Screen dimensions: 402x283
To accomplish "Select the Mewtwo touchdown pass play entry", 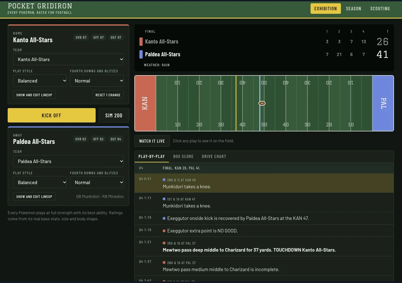I will 264,247.
